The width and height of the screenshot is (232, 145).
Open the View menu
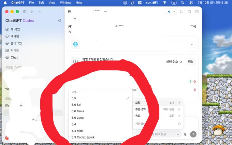click(52, 3)
